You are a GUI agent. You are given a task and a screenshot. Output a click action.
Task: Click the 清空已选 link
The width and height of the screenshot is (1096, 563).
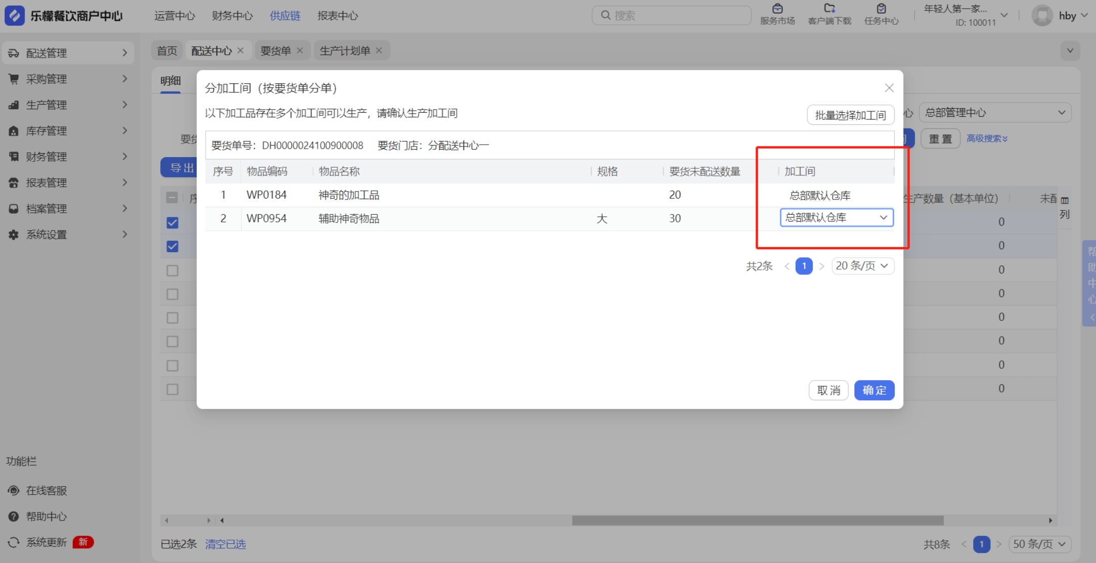(226, 544)
